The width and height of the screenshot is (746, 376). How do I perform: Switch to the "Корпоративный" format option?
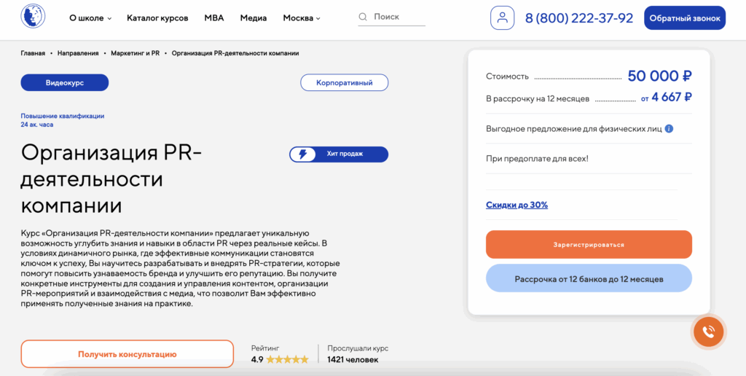344,83
